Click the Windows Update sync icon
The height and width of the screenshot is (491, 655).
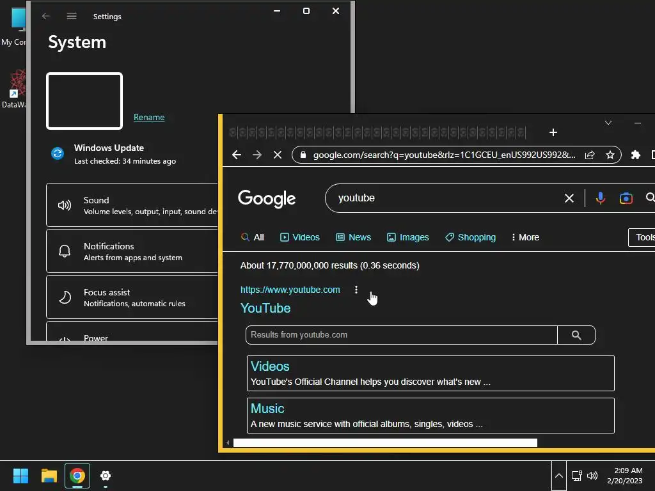[58, 153]
